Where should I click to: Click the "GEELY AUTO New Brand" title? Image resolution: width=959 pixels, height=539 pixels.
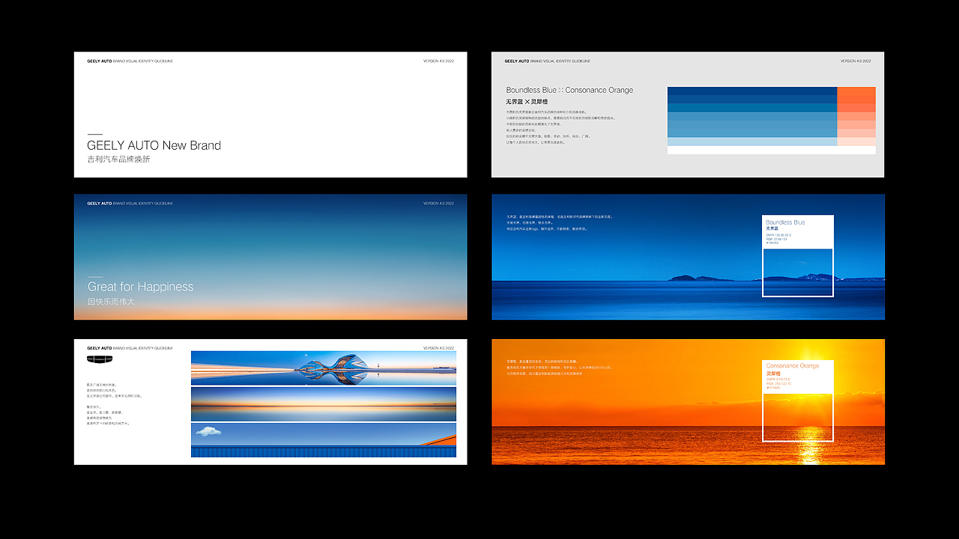coord(154,145)
